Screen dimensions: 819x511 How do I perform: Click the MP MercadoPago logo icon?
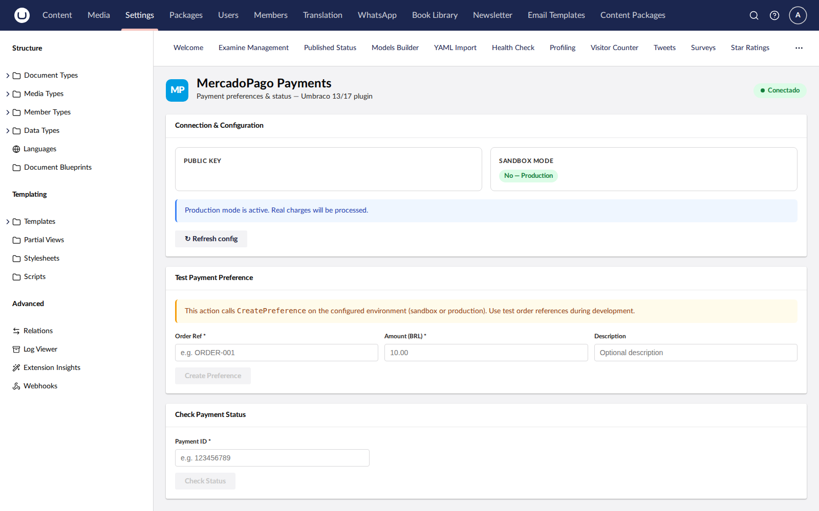click(177, 90)
